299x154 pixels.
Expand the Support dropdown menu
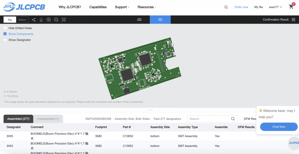(122, 7)
